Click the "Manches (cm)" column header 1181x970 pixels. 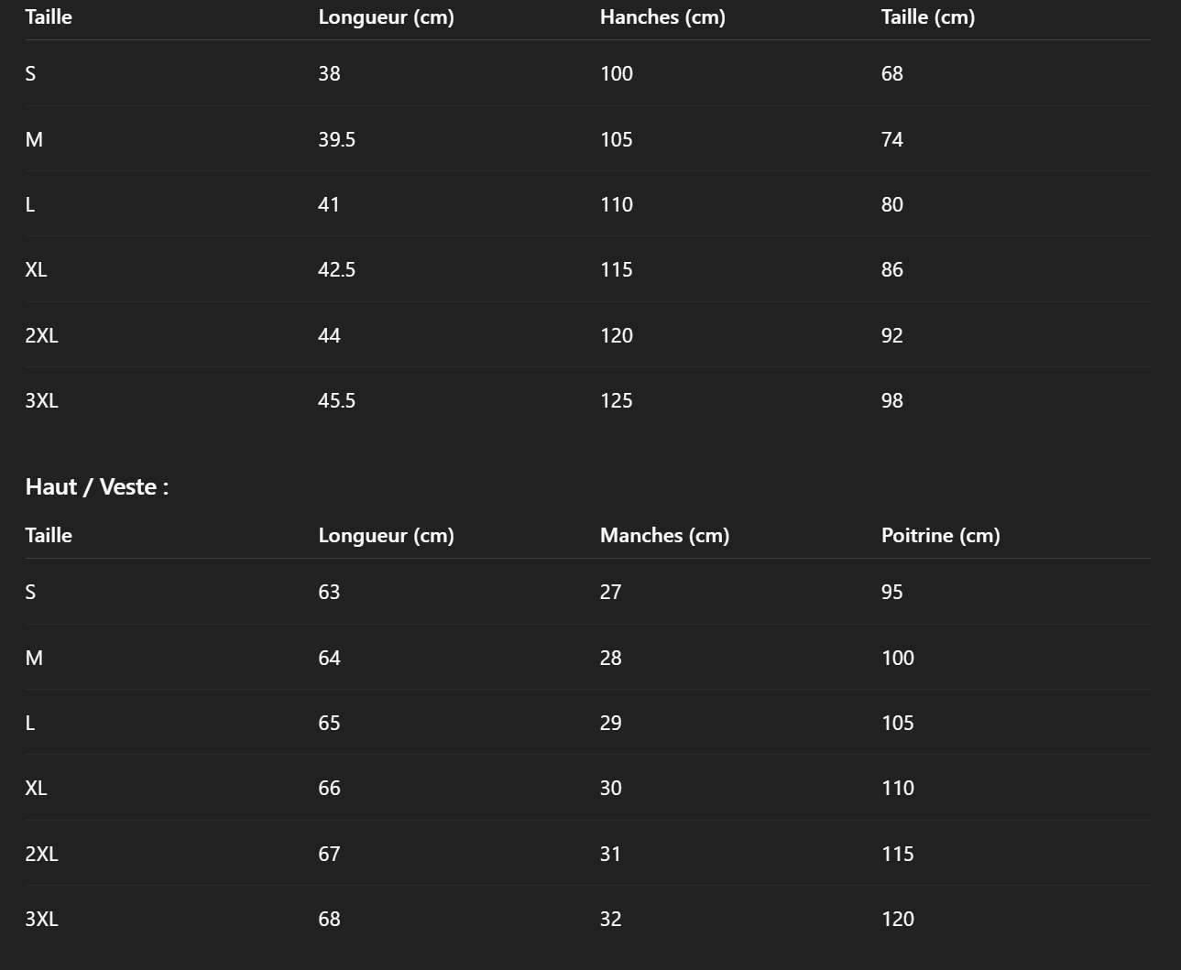664,535
